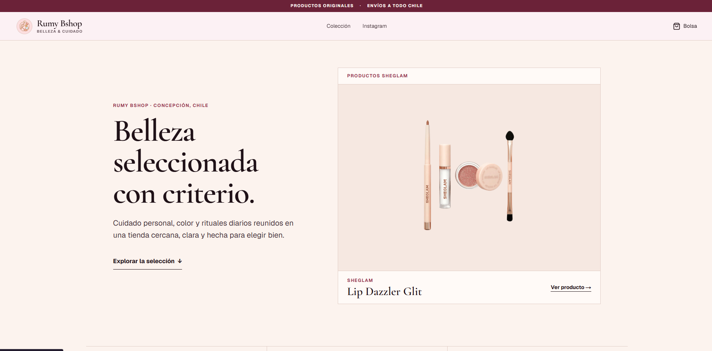Click the Lip Dazzler Glit product title

[x=384, y=292]
